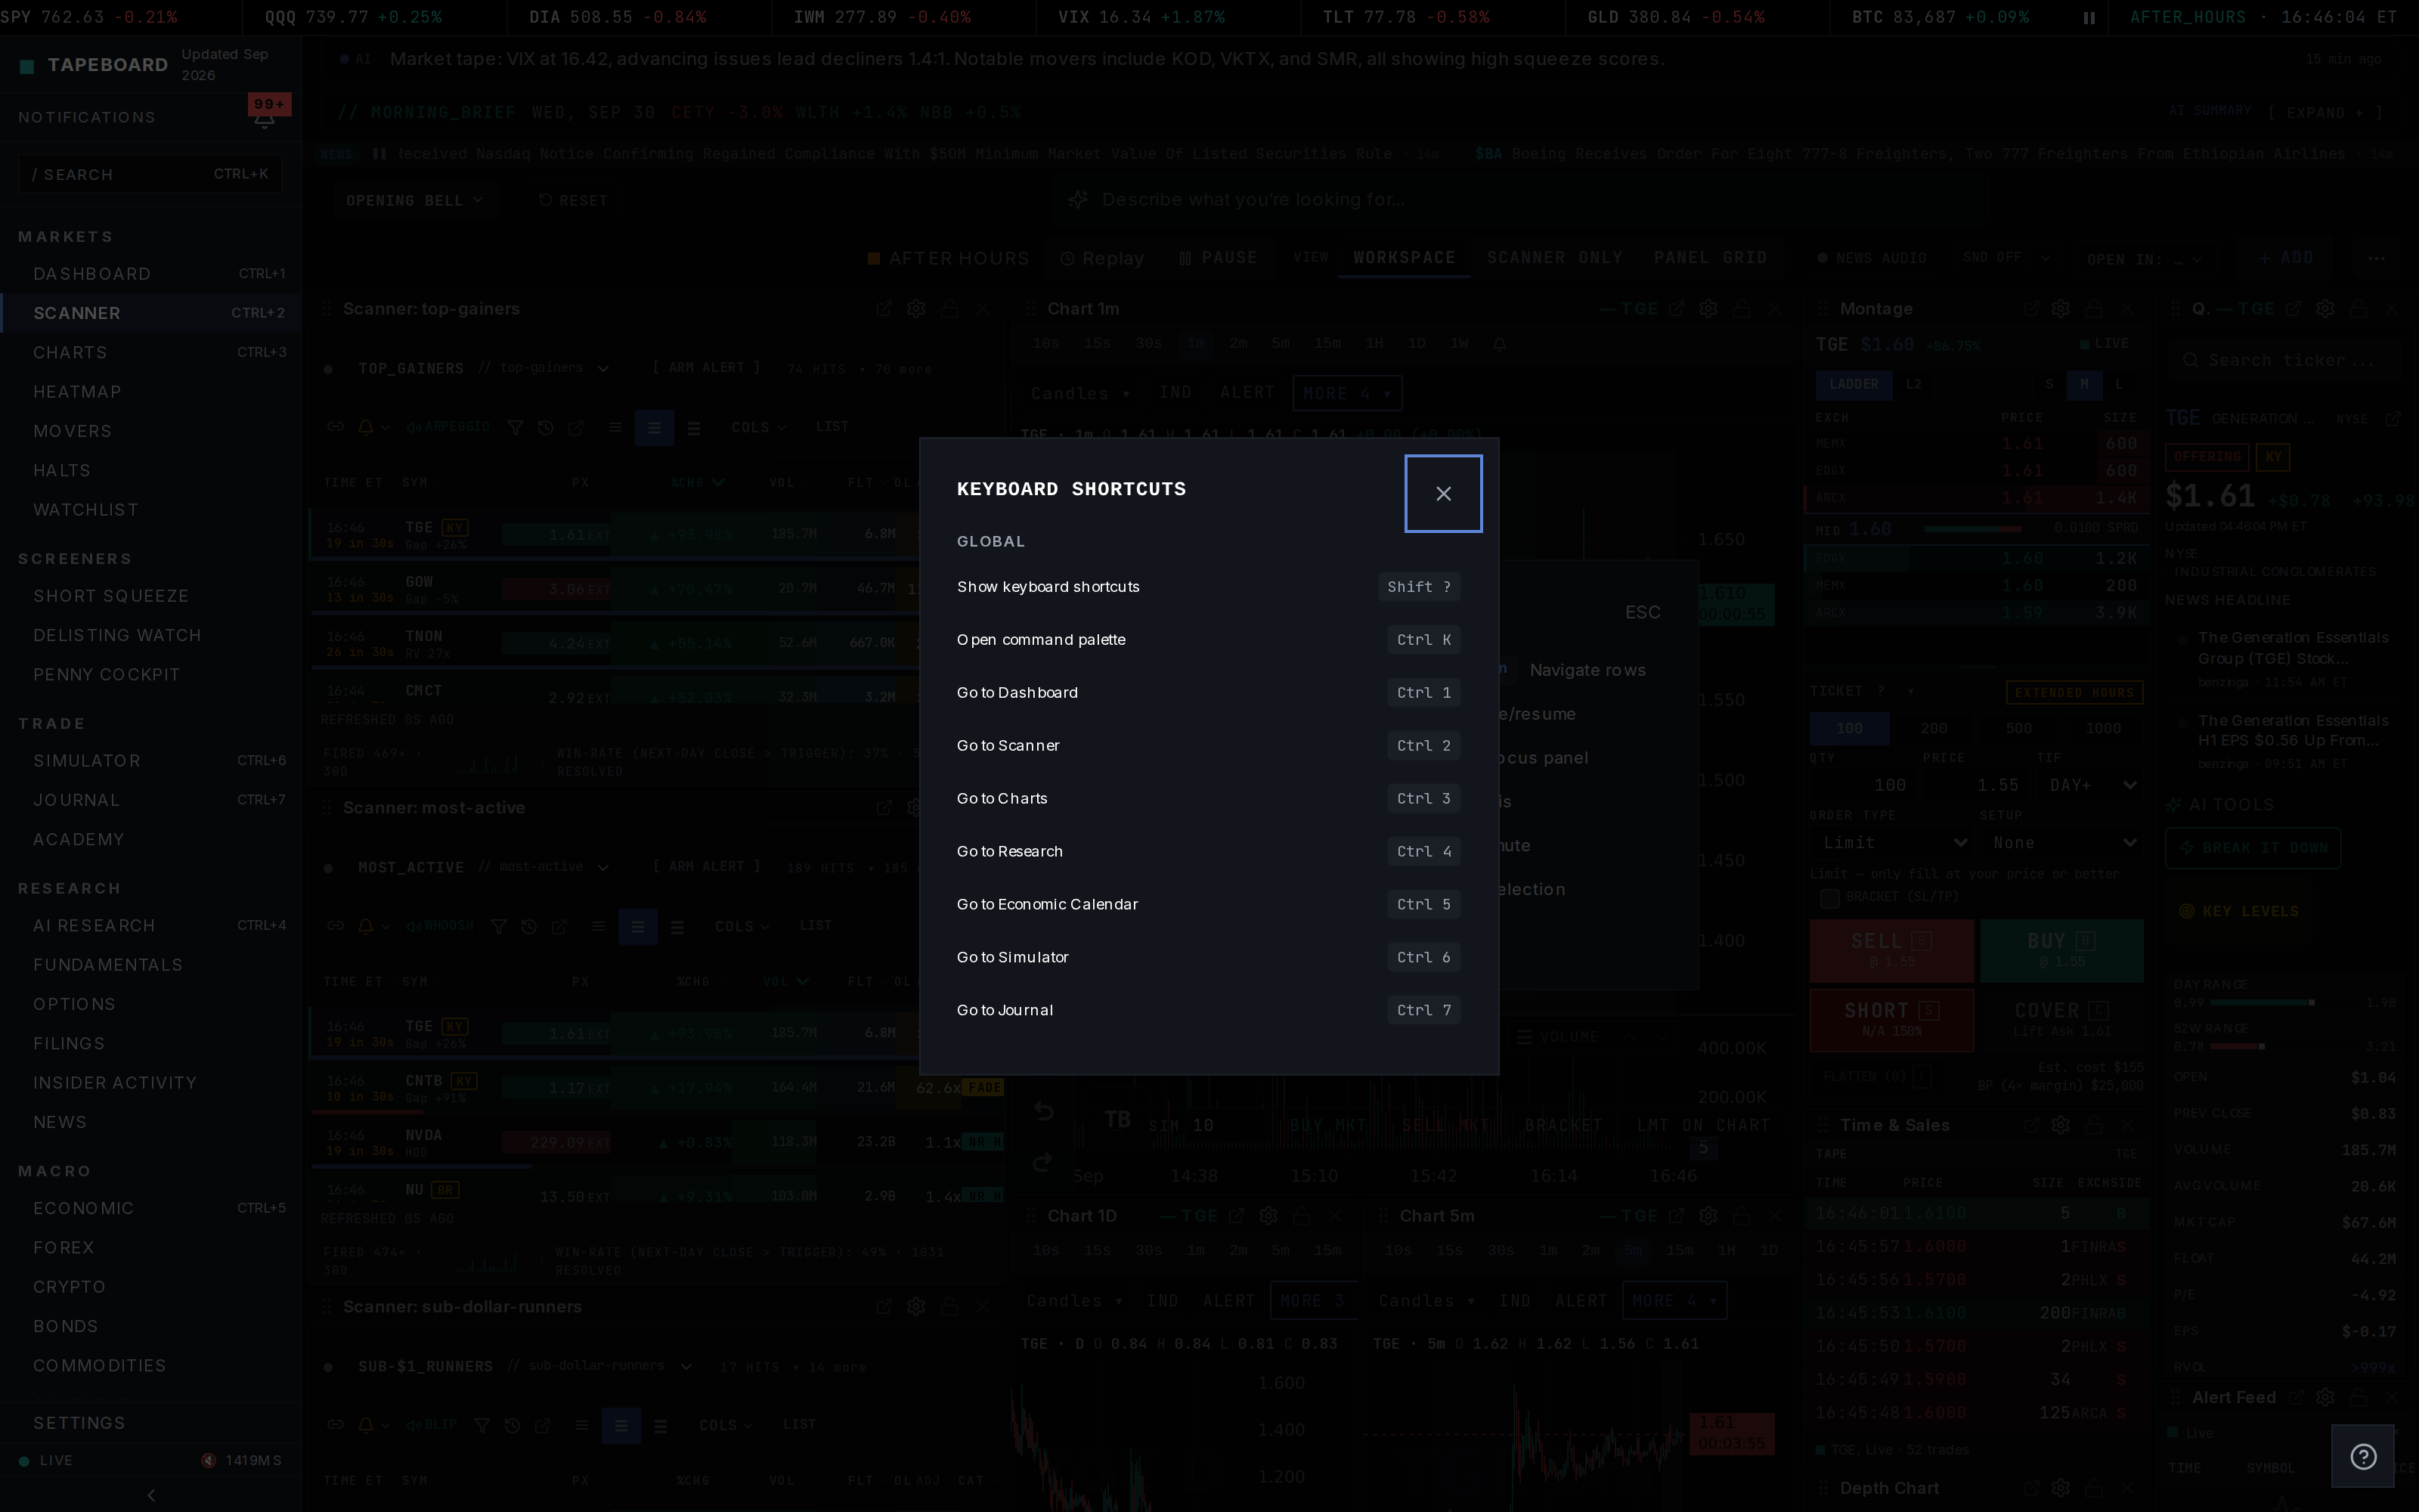Open settings gear of top-gainers scanner panel
Image resolution: width=2419 pixels, height=1512 pixels.
tap(915, 309)
